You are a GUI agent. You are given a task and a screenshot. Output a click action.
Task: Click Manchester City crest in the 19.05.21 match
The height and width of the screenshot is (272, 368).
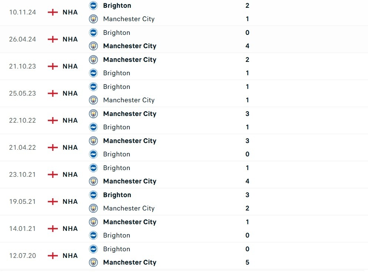pyautogui.click(x=93, y=208)
